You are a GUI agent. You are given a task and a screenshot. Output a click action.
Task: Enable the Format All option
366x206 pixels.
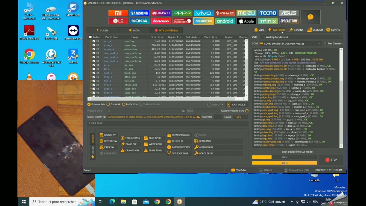[x=114, y=104]
